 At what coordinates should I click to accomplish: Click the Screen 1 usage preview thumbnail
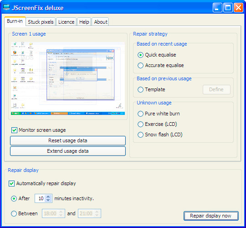[x=68, y=78]
